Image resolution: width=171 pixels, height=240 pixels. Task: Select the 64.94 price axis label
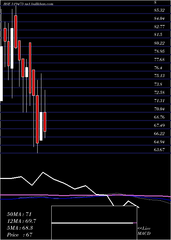(159, 142)
